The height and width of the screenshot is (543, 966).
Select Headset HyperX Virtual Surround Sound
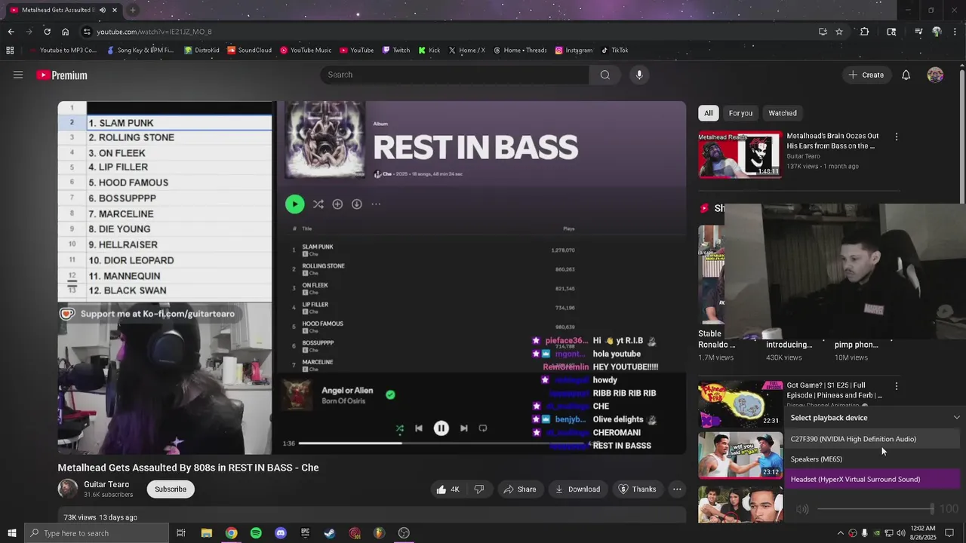click(872, 479)
